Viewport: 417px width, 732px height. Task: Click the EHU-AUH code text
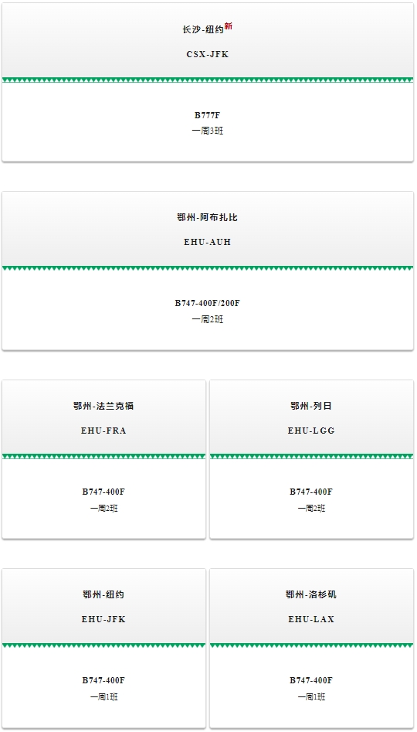(x=208, y=242)
